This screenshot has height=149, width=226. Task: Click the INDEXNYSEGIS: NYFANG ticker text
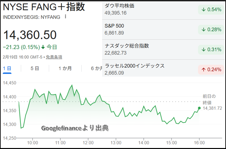pyautogui.click(x=31, y=17)
